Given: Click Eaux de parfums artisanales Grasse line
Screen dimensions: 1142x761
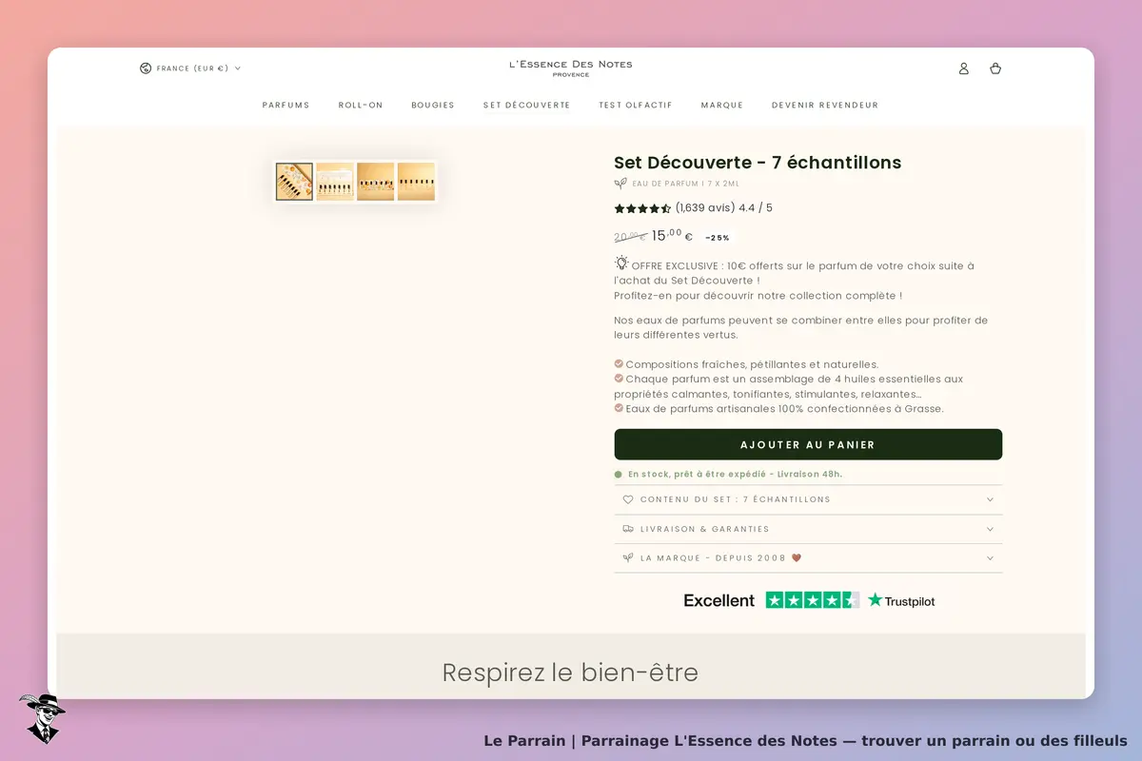Looking at the screenshot, I should [x=784, y=409].
